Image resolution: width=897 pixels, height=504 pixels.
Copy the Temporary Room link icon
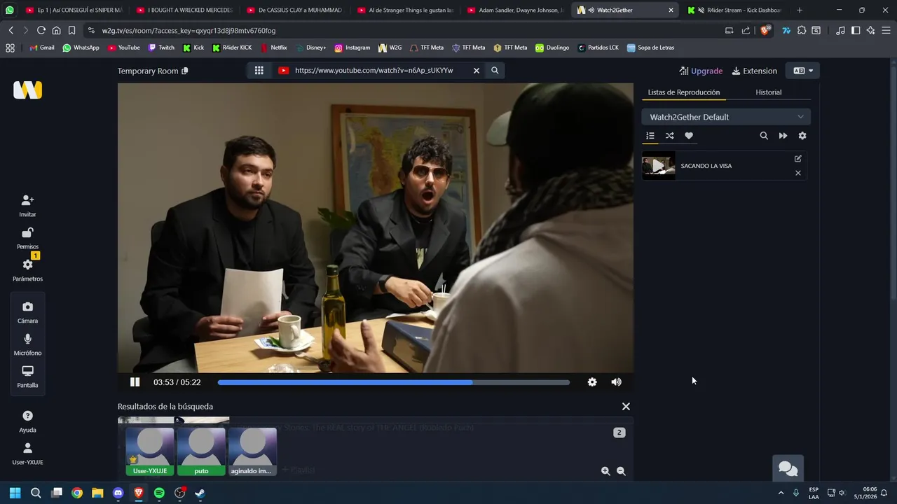pyautogui.click(x=185, y=71)
